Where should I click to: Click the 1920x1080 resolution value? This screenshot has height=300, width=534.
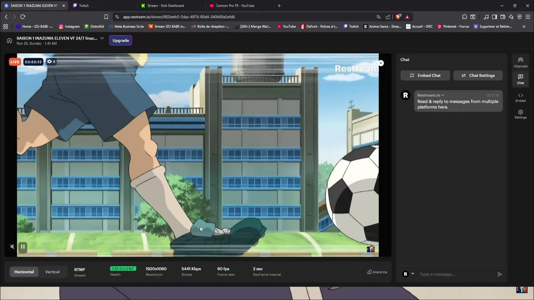(156, 269)
